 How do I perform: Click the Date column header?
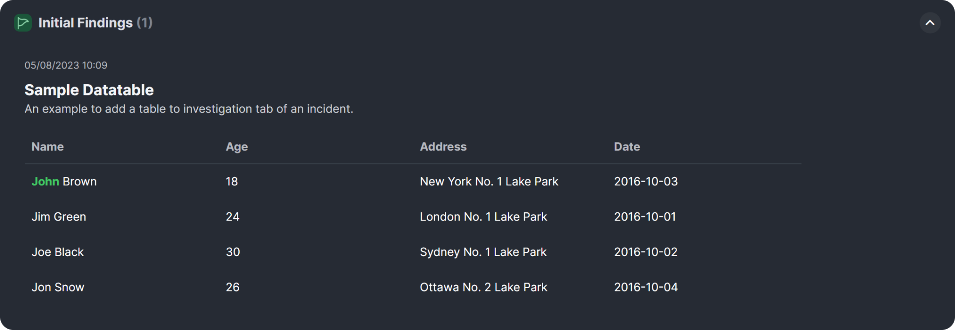pos(627,147)
